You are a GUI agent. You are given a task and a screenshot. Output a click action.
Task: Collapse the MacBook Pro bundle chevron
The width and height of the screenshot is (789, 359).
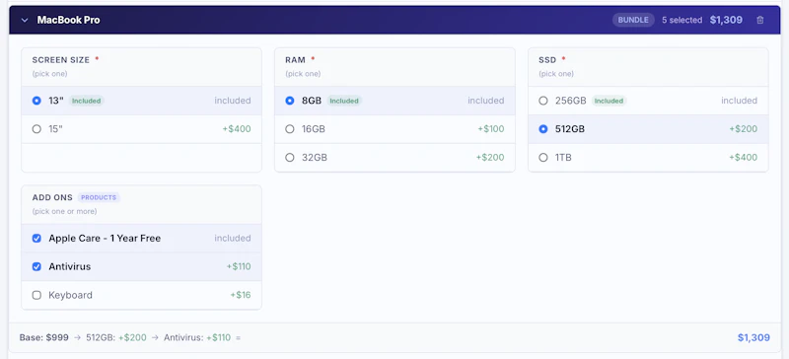point(25,20)
